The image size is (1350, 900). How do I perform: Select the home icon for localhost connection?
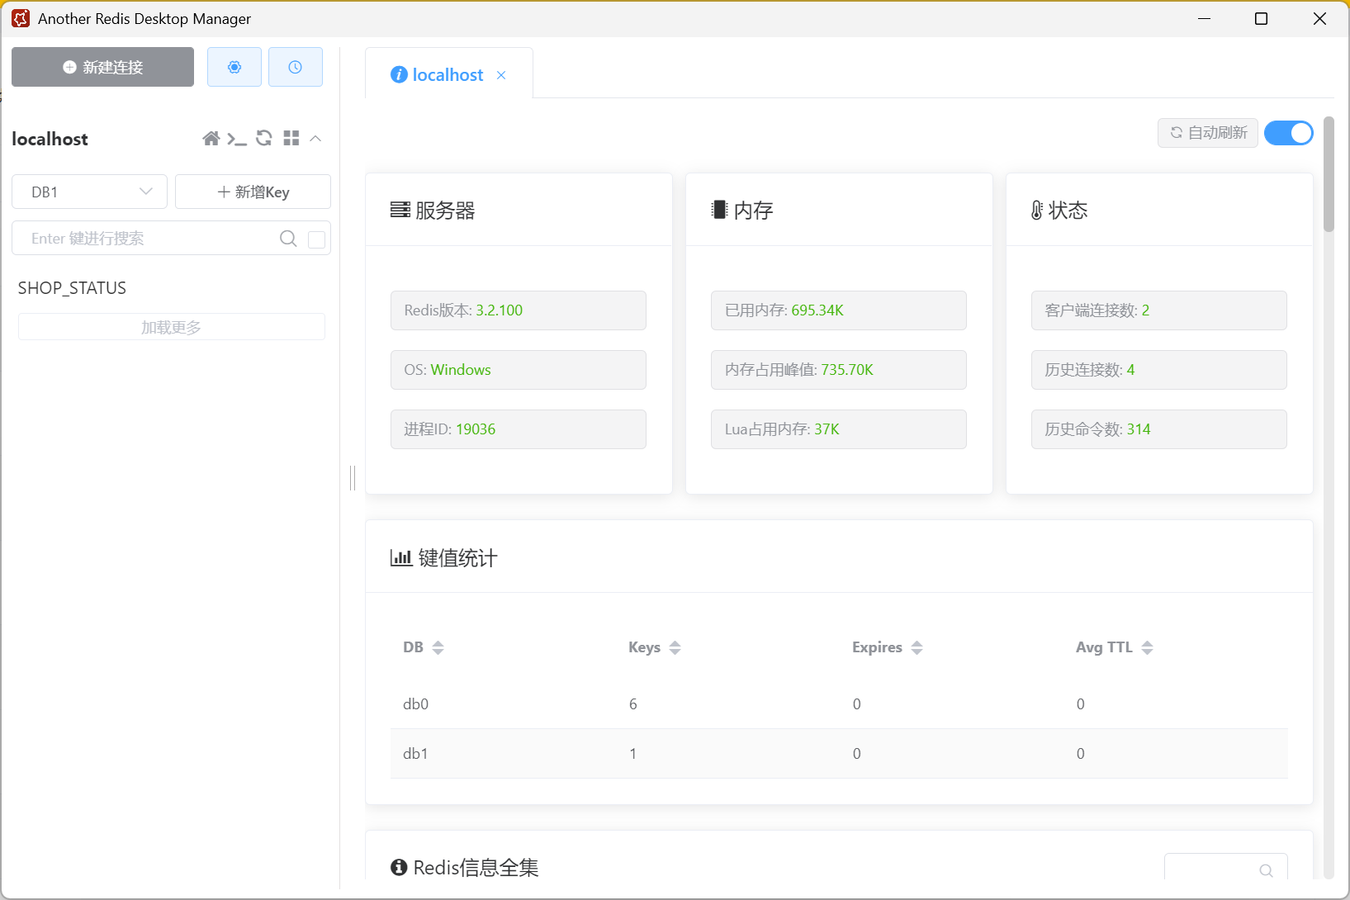point(211,138)
